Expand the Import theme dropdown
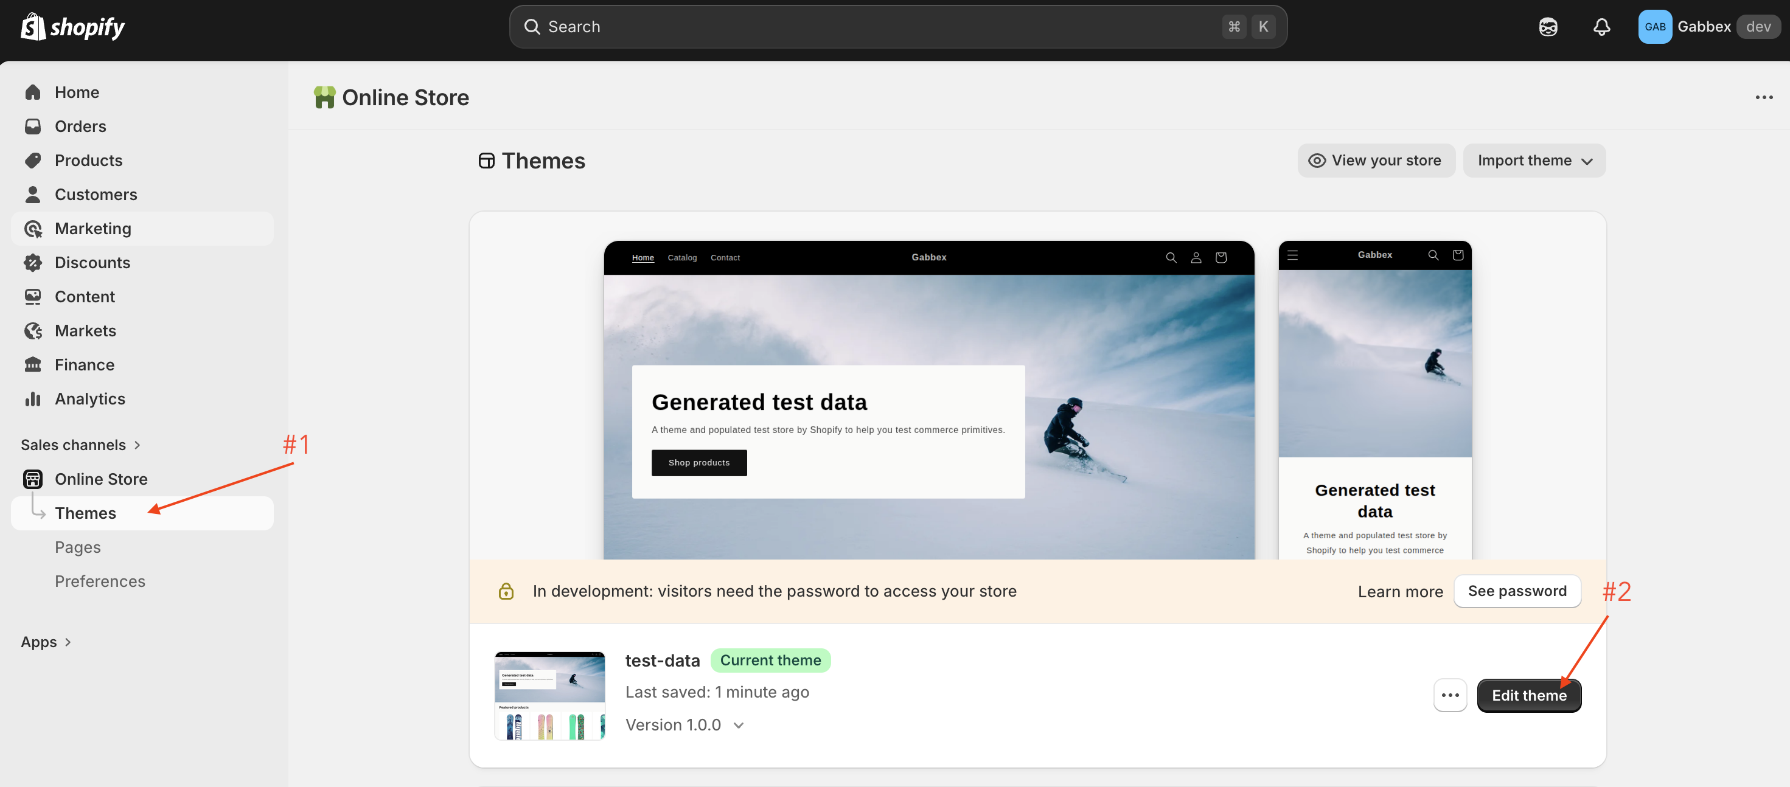Screen dimensions: 1790x787 point(1534,160)
